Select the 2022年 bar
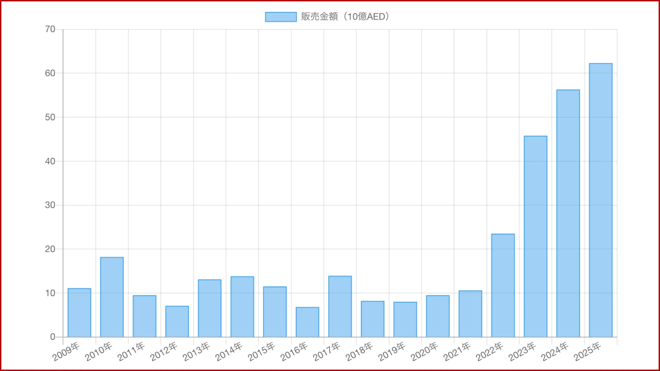The width and height of the screenshot is (660, 371). click(x=503, y=285)
